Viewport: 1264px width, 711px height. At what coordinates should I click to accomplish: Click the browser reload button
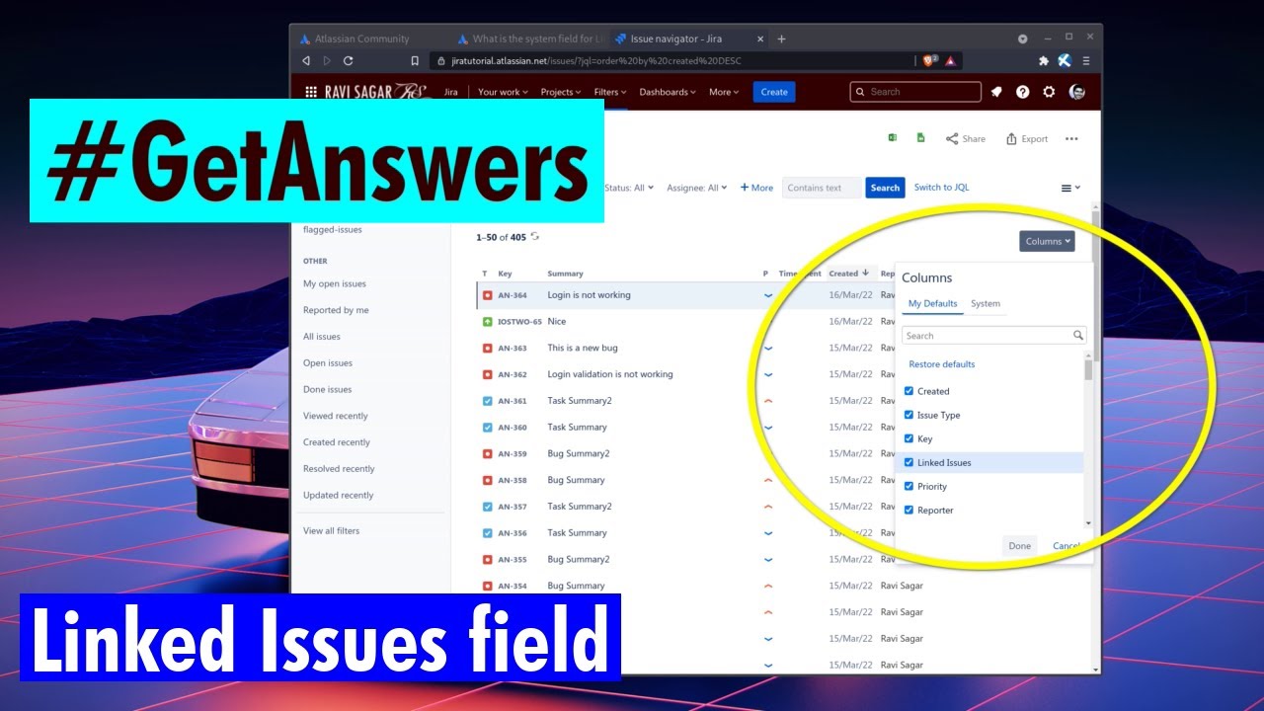click(349, 61)
